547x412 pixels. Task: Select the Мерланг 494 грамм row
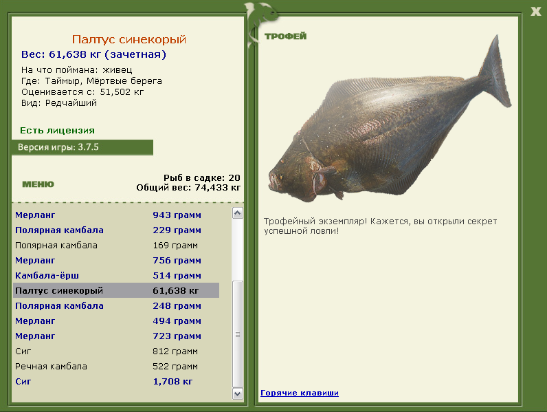tap(116, 321)
